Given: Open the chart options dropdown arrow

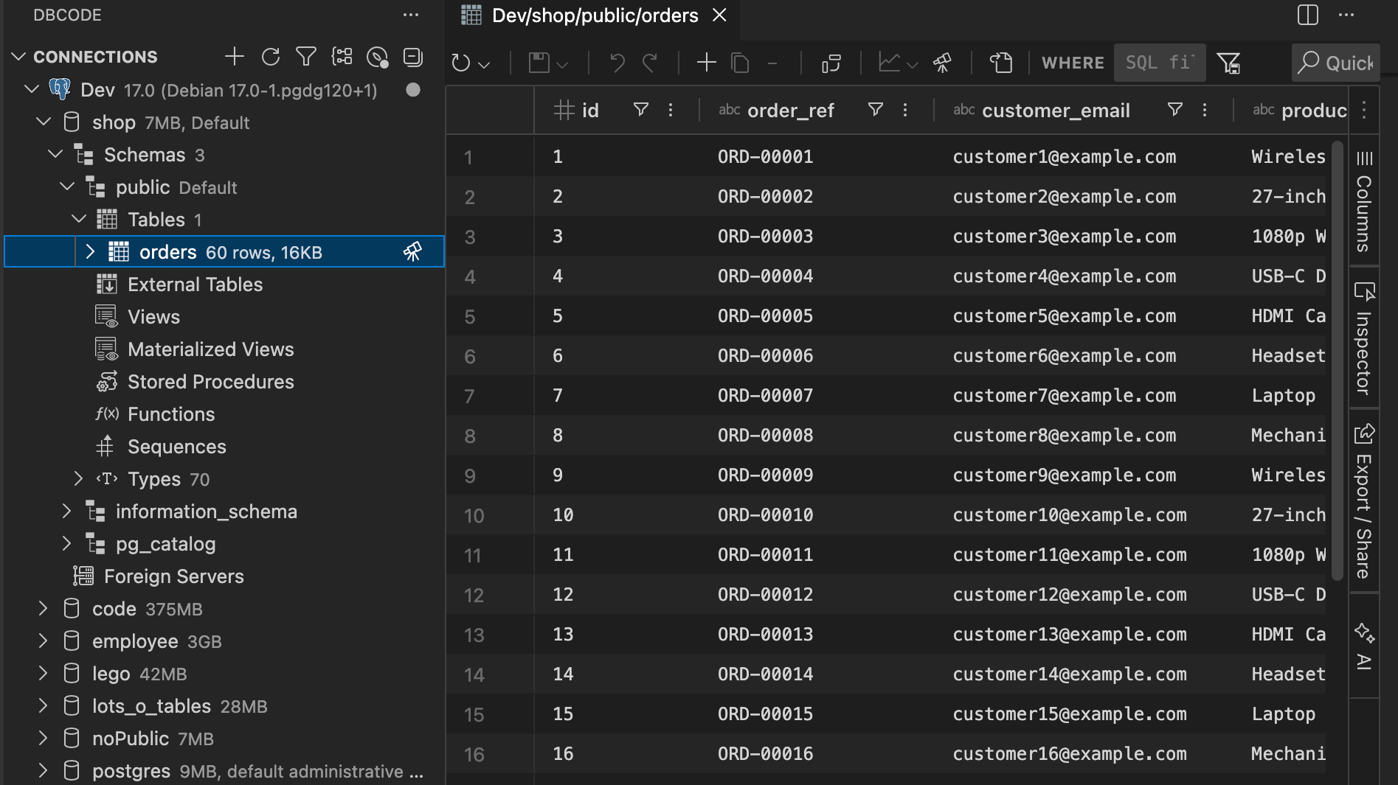Looking at the screenshot, I should pyautogui.click(x=913, y=65).
